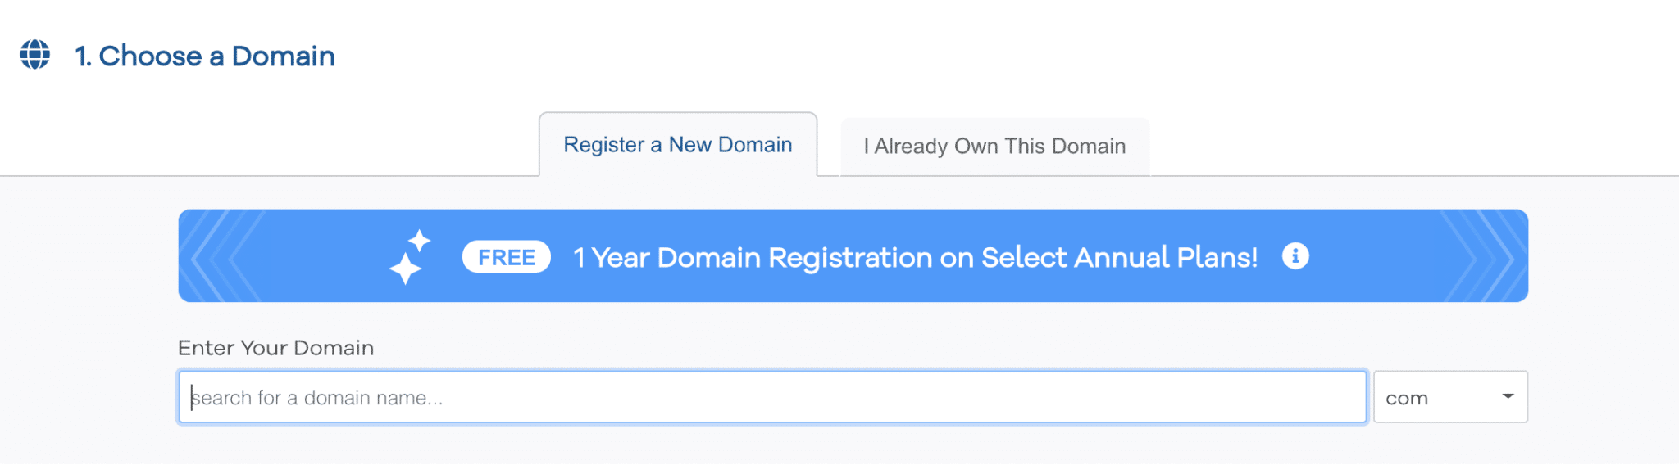The image size is (1679, 465).
Task: Click the right chevron pattern on the banner
Action: 1484,256
